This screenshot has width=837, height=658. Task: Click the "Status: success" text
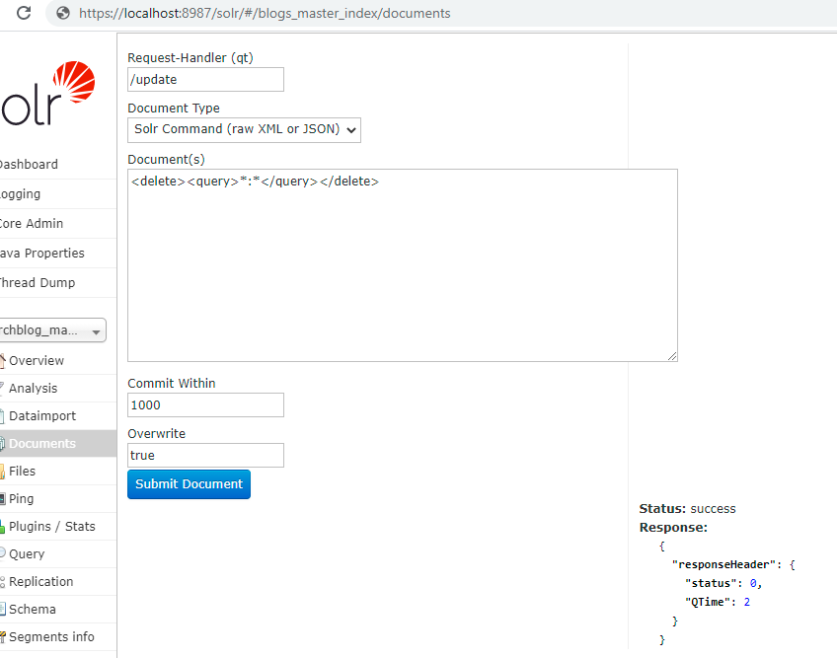pyautogui.click(x=688, y=509)
